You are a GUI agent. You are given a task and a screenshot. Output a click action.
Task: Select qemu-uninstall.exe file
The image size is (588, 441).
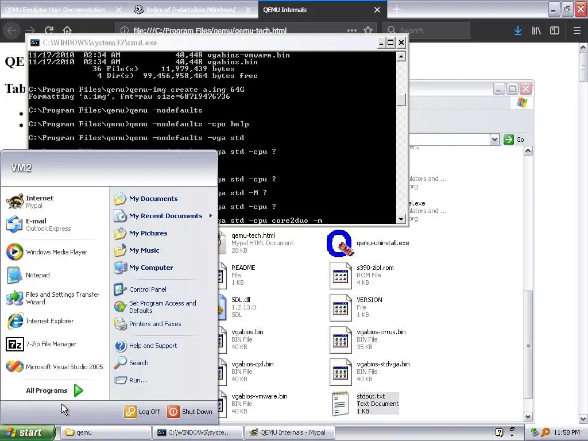click(367, 243)
